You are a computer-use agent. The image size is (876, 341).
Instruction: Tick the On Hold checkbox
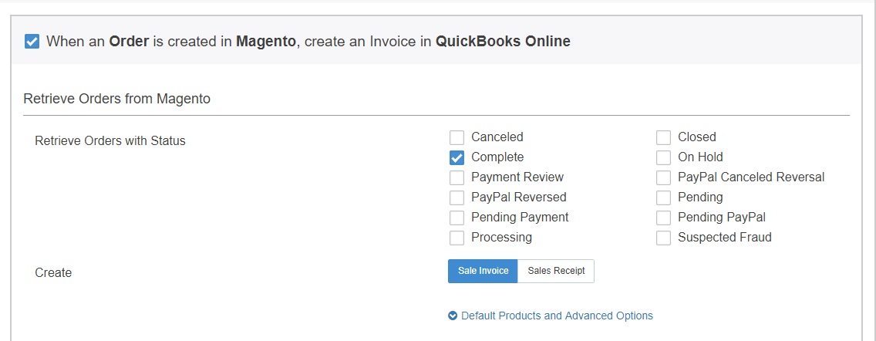click(x=664, y=157)
